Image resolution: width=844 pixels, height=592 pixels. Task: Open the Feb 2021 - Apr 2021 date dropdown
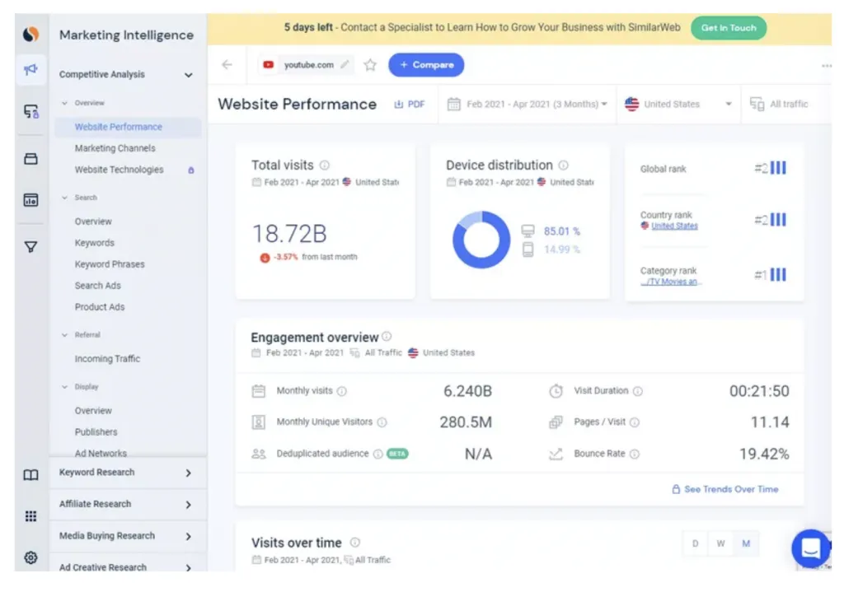[527, 105]
